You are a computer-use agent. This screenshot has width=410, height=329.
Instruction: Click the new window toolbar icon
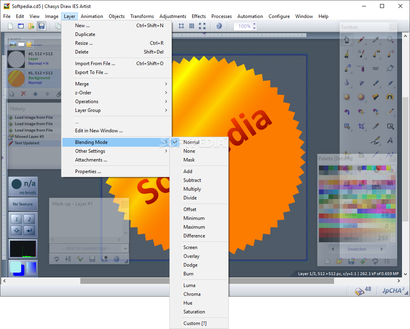[21, 26]
